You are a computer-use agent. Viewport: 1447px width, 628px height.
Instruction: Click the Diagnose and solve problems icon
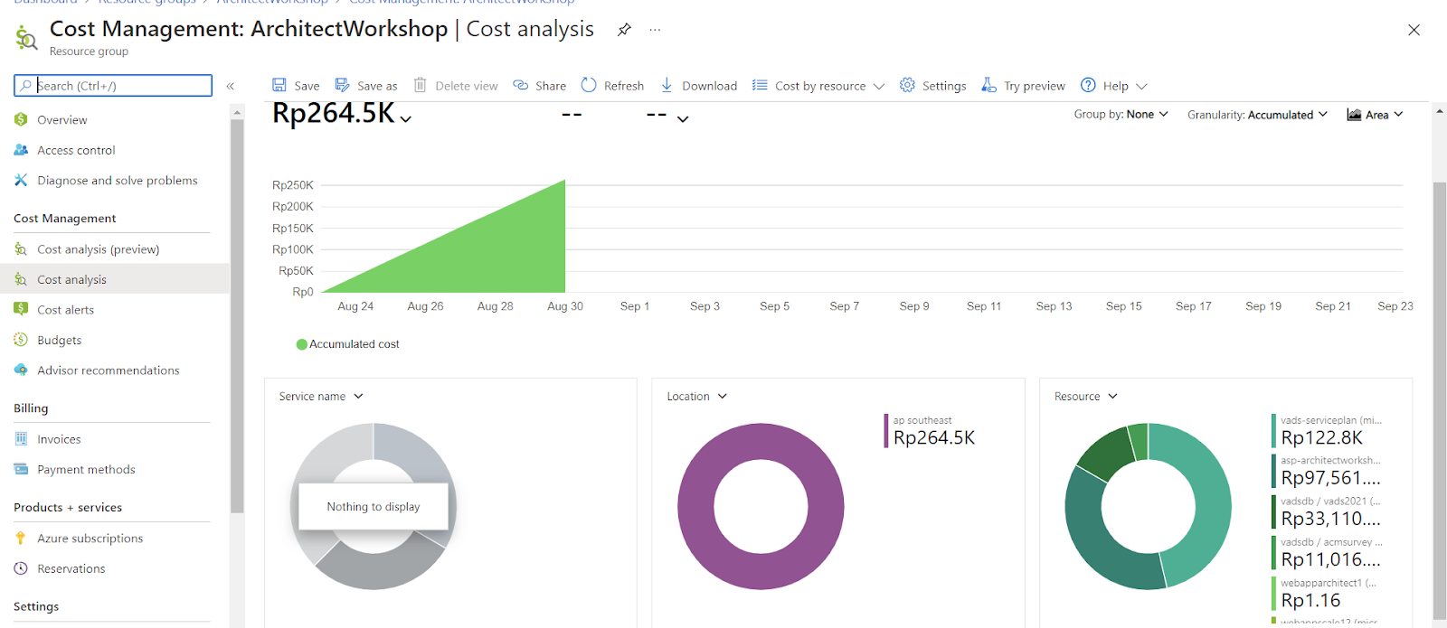(x=21, y=180)
